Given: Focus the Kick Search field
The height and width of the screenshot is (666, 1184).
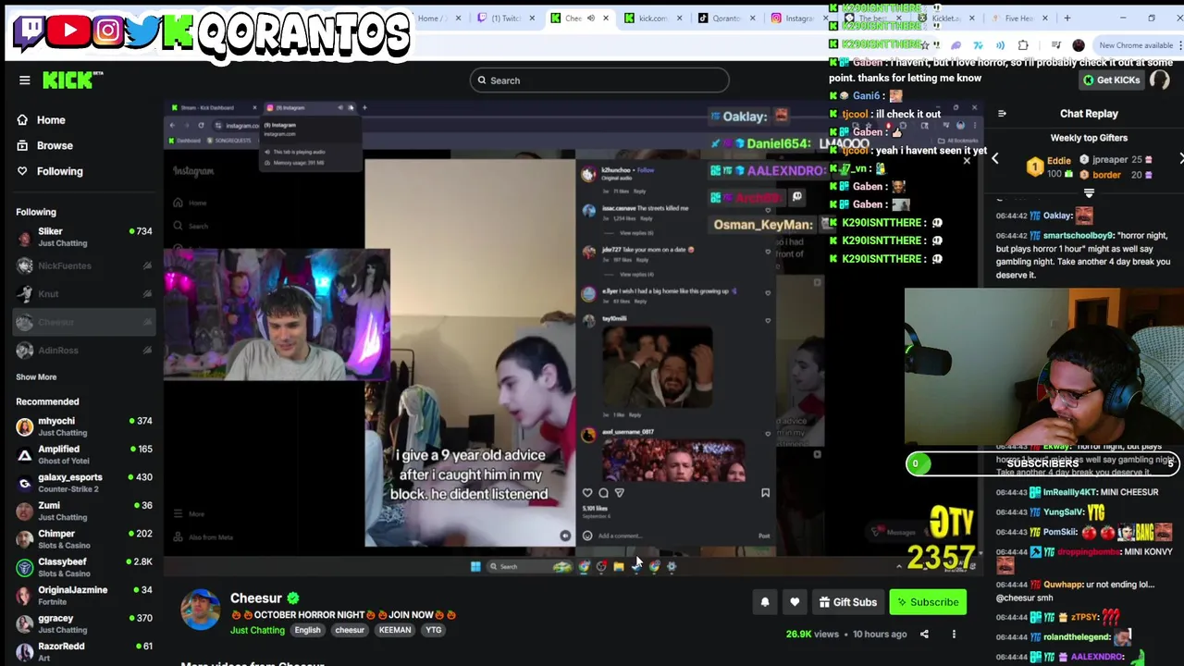Looking at the screenshot, I should pos(599,80).
